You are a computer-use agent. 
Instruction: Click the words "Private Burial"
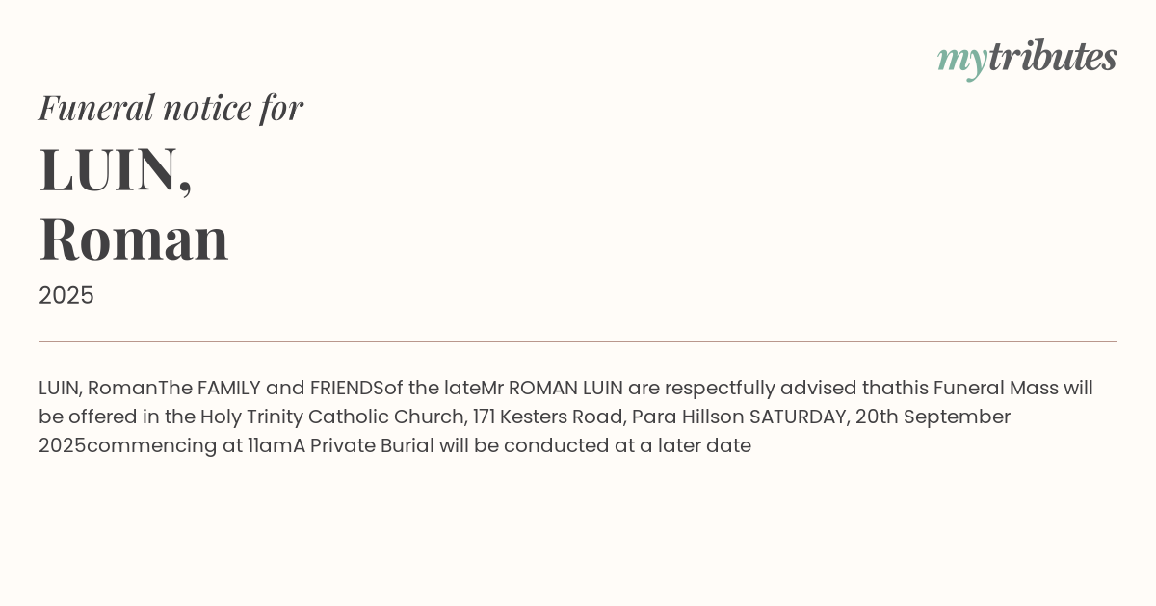(x=372, y=445)
